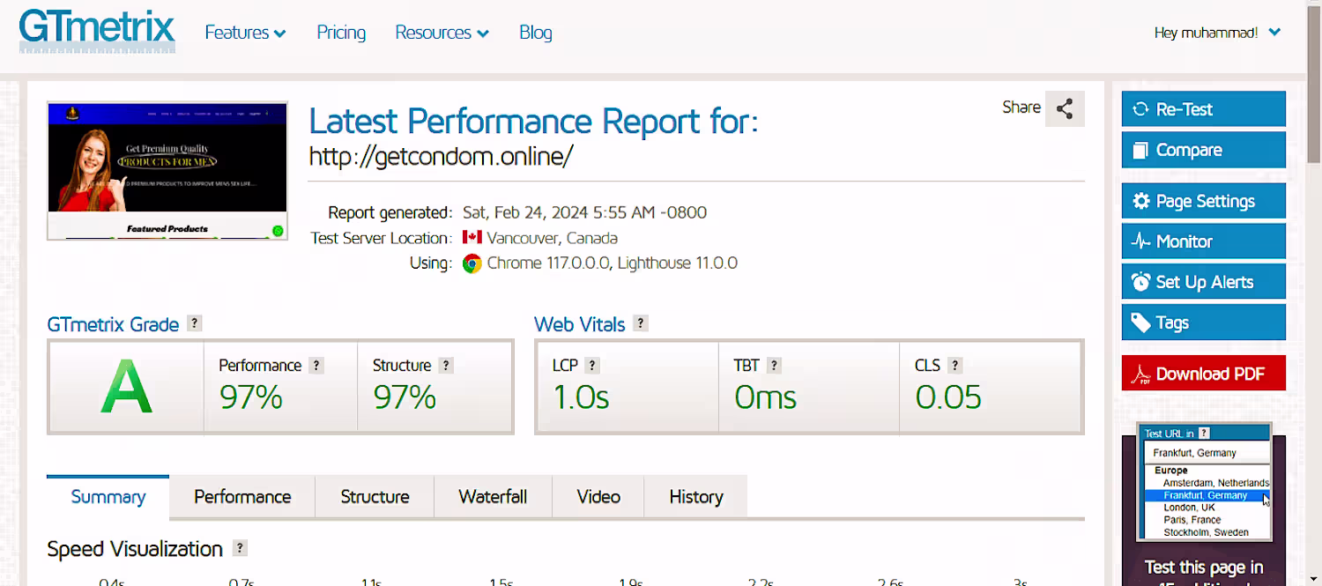Open the History tab
This screenshot has width=1322, height=586.
click(695, 496)
